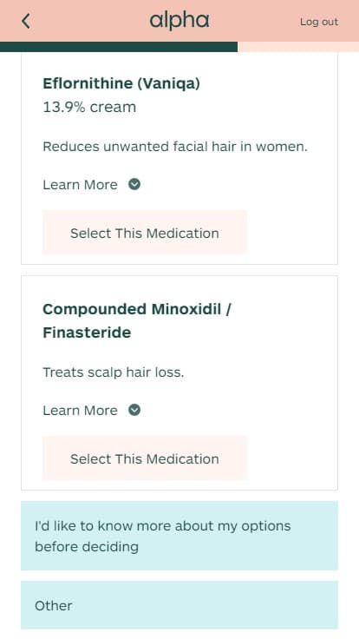Viewport: 359px width, 639px height.
Task: Click the facial hair description text
Action: point(175,147)
